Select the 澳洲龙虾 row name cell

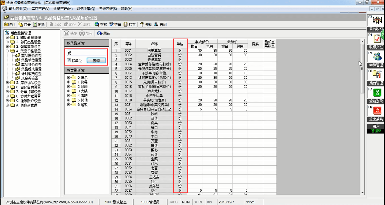coord(154,91)
